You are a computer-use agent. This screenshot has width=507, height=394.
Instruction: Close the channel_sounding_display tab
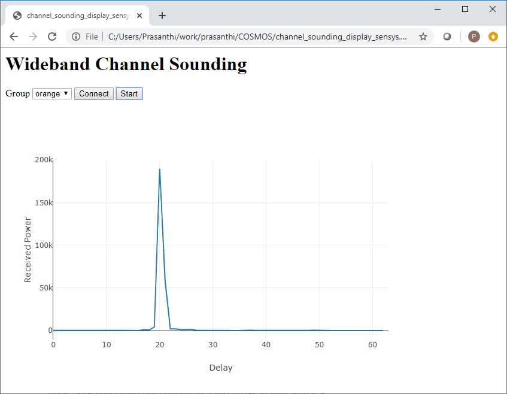[x=139, y=16]
